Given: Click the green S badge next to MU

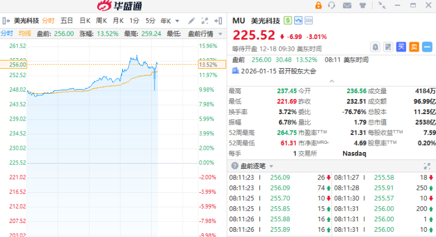Looking at the screenshot, I should click(288, 20).
